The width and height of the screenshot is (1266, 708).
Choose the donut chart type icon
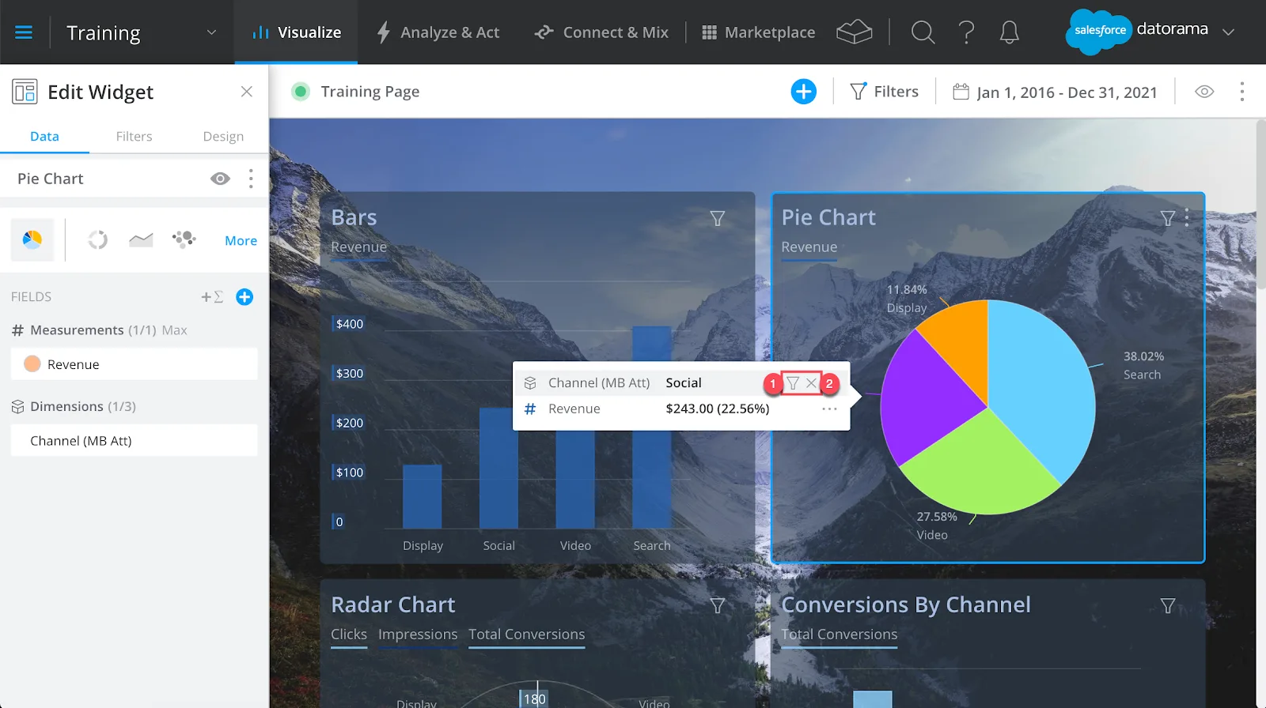(x=97, y=239)
